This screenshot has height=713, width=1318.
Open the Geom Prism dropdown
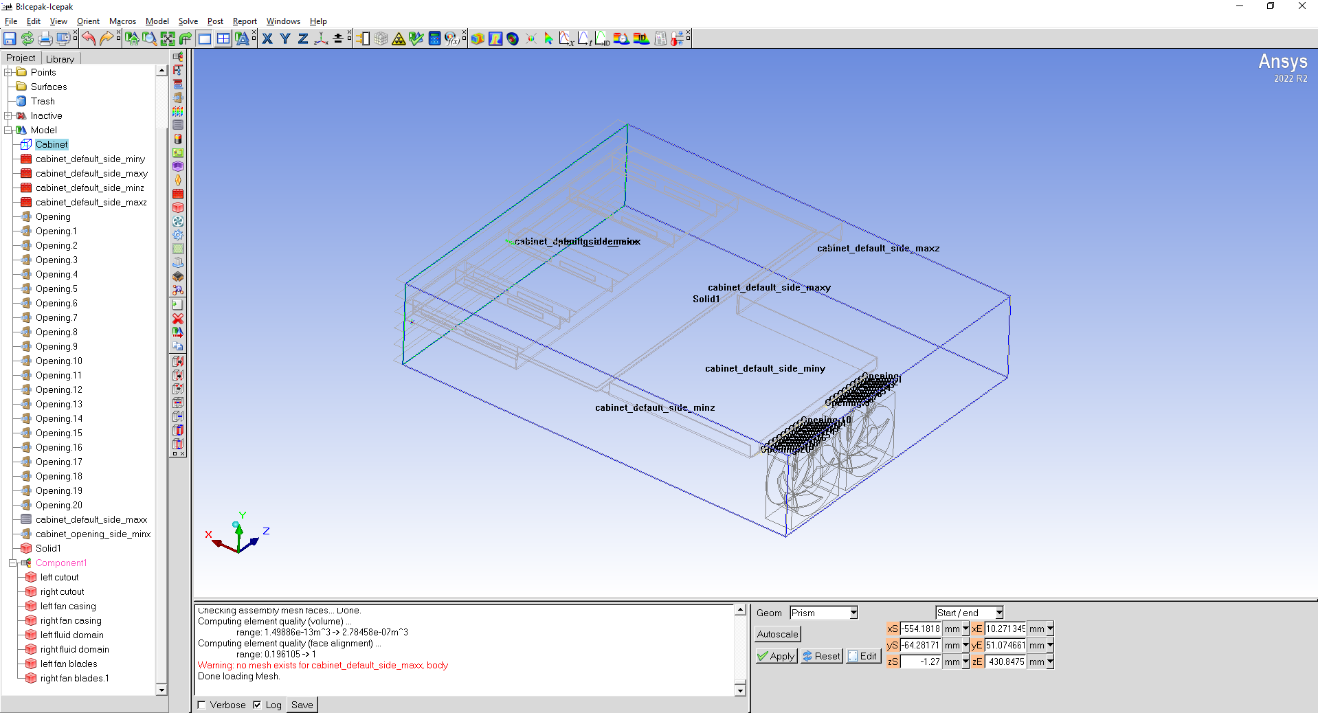click(x=853, y=613)
